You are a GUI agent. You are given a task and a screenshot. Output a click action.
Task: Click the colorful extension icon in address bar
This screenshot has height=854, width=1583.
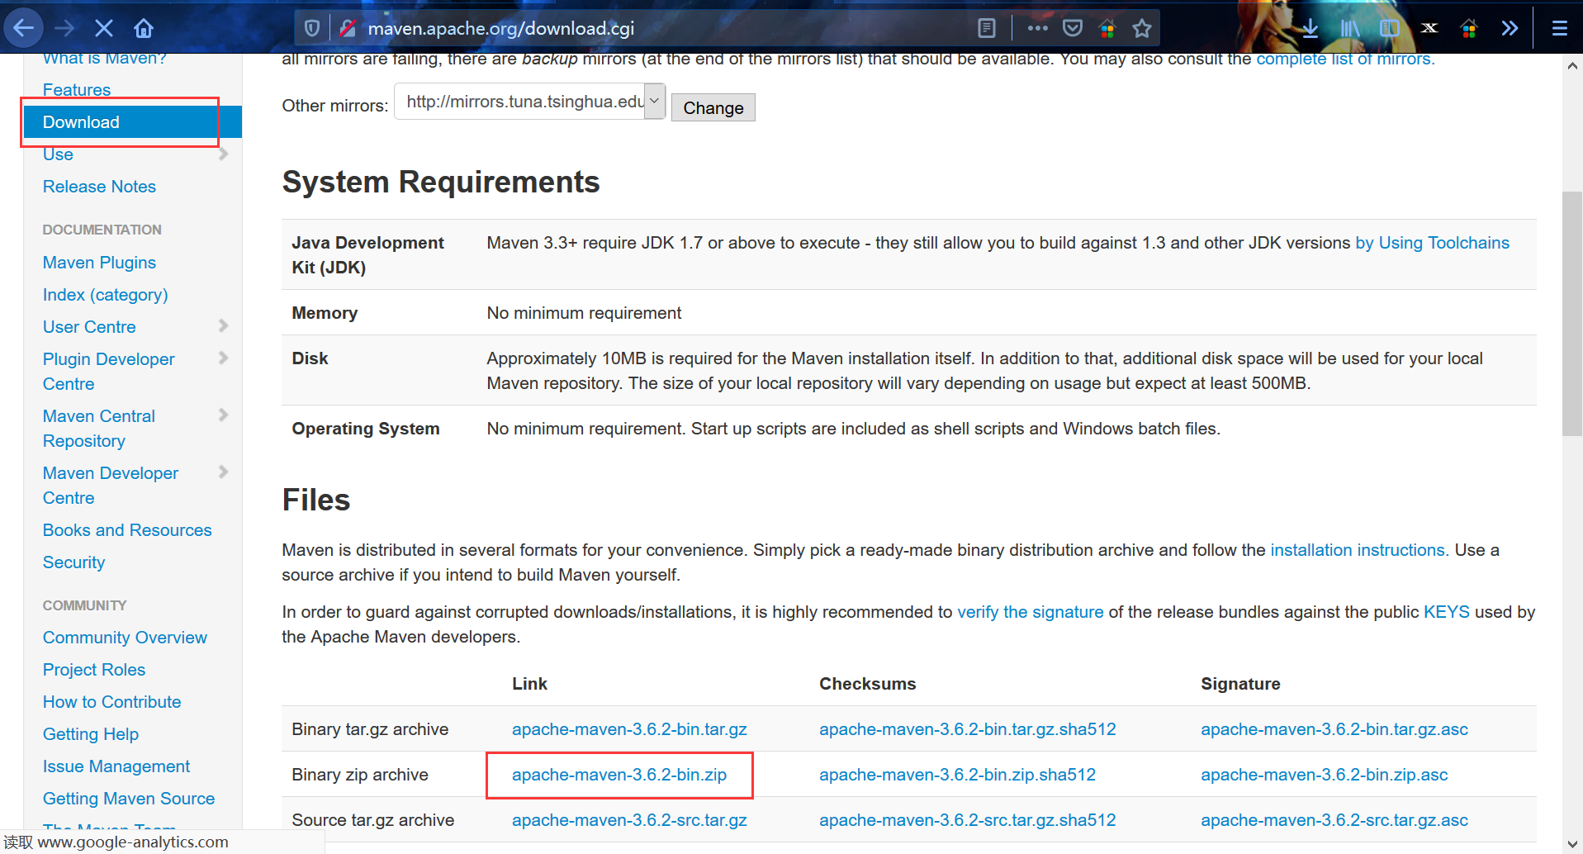tap(1107, 28)
